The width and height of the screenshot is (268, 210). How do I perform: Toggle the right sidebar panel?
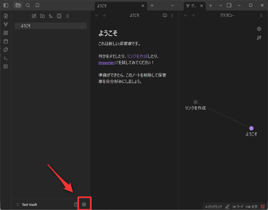click(x=229, y=5)
